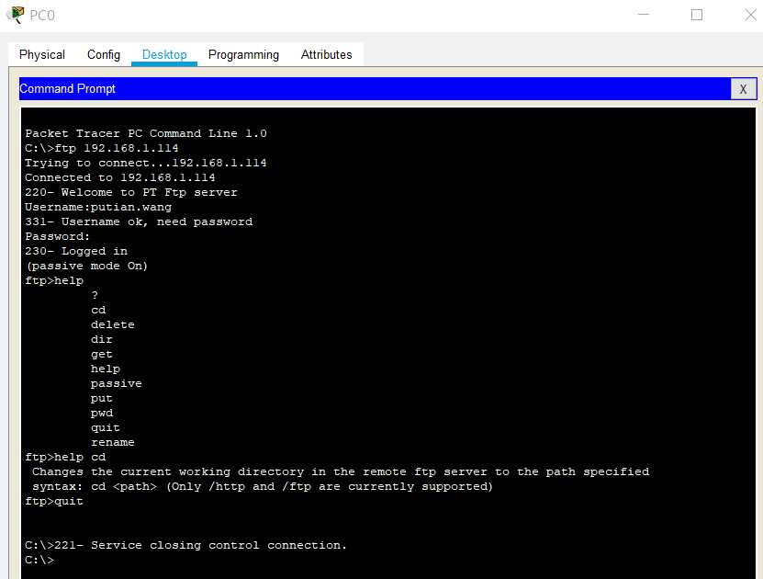Click 'Username:putian.wang' line
Viewport: 763px width, 579px height.
[x=98, y=207]
